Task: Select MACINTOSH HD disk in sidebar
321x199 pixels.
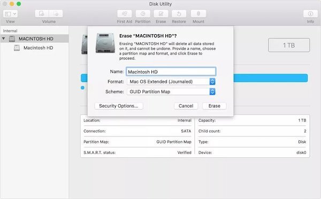Action: coord(34,39)
